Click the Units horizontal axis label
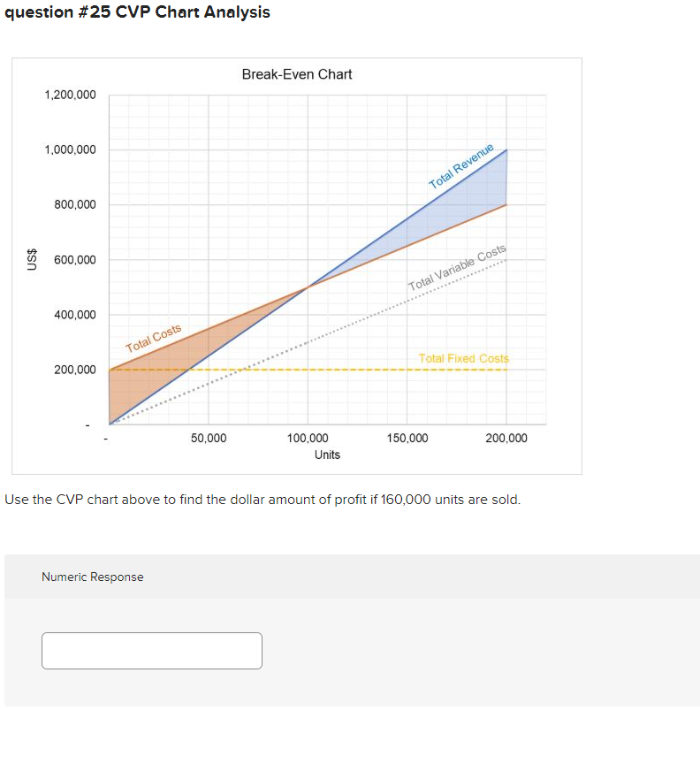Screen dimensions: 700x772 [326, 455]
